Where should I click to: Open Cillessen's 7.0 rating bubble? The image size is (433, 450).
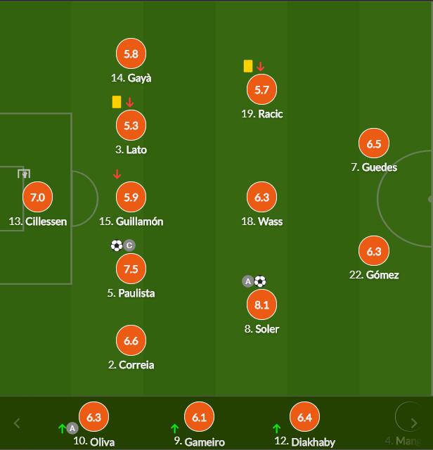pos(37,197)
